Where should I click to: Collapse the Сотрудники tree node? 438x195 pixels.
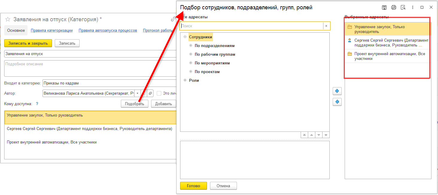pos(185,37)
